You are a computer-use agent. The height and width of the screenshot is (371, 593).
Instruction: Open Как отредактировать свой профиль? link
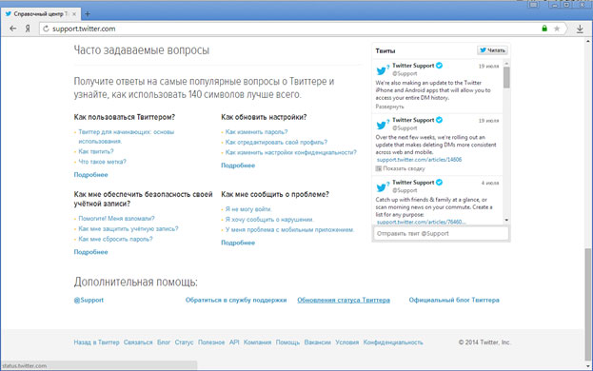tap(276, 142)
